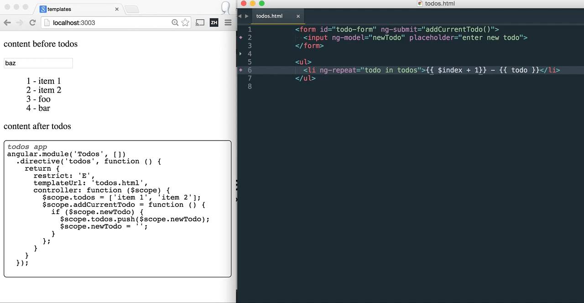The image size is (584, 303).
Task: Close the templates browser tab
Action: (117, 9)
